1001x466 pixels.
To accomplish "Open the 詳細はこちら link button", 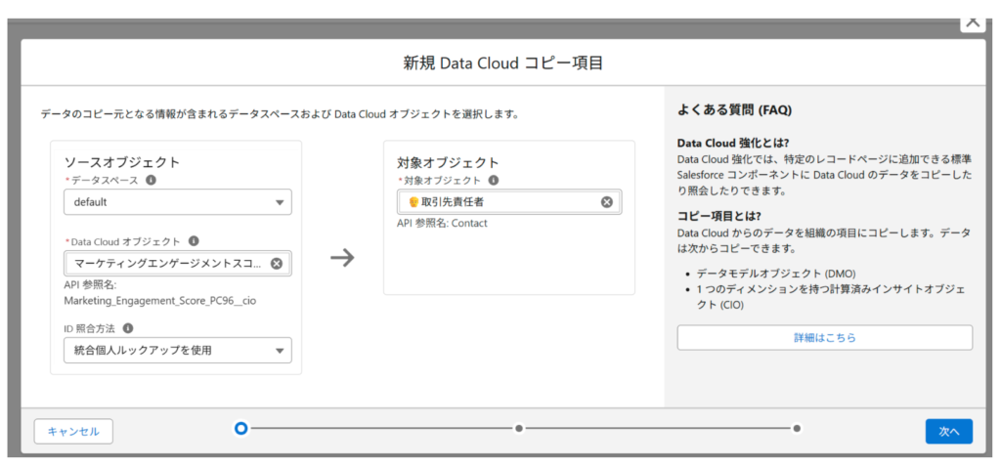I will click(825, 338).
